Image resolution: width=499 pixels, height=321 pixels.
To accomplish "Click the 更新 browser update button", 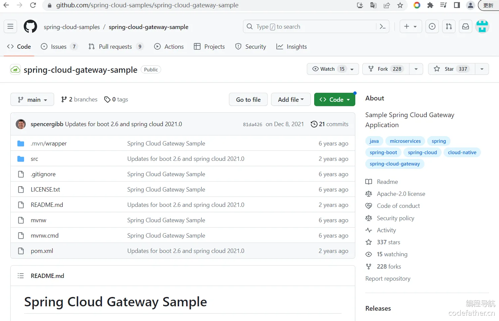I will click(488, 5).
